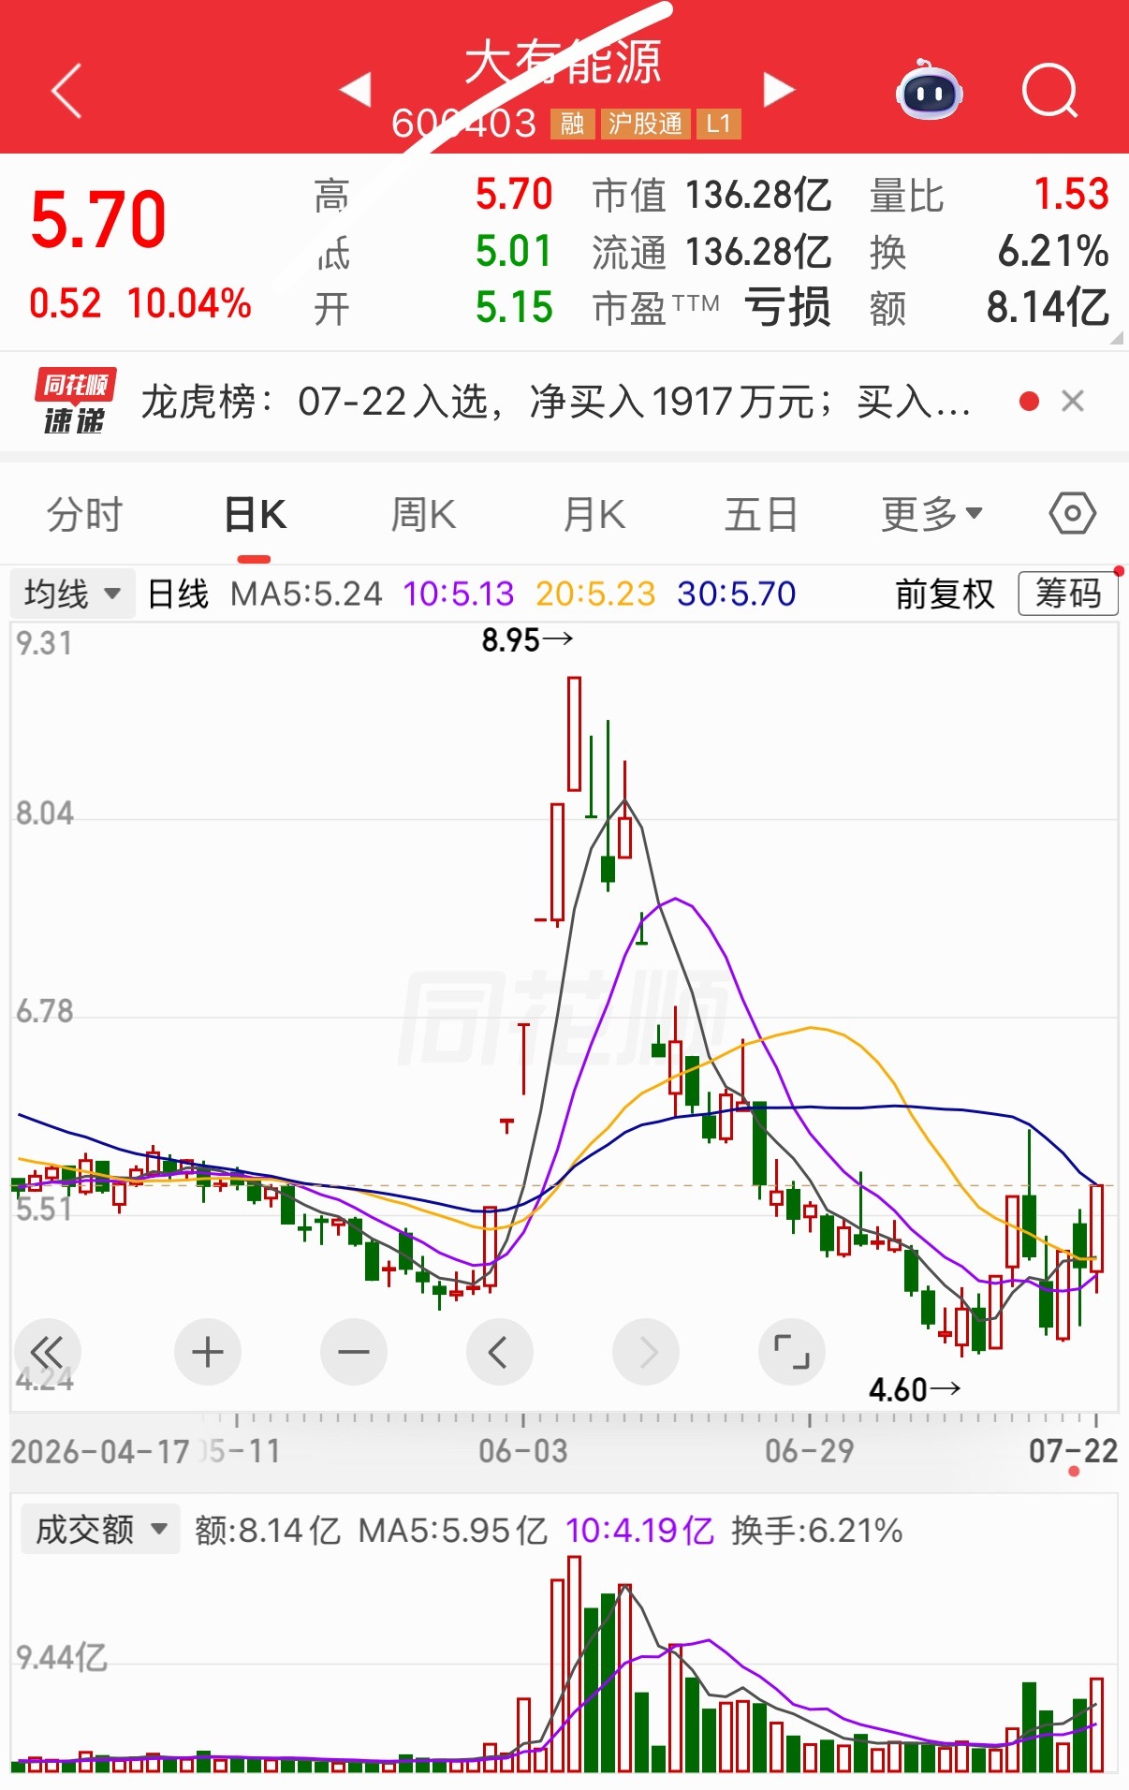Expand quote details corner triangle
The width and height of the screenshot is (1129, 1790).
[1116, 337]
